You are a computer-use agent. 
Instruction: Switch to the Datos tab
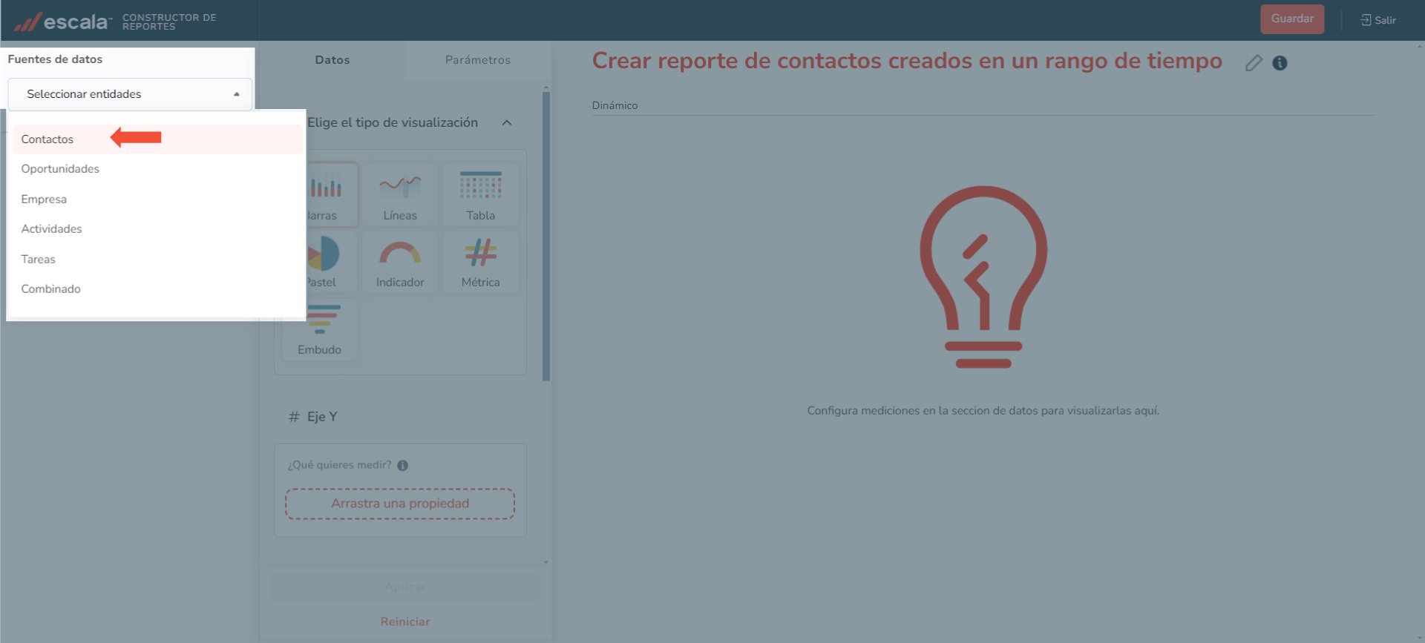[332, 60]
